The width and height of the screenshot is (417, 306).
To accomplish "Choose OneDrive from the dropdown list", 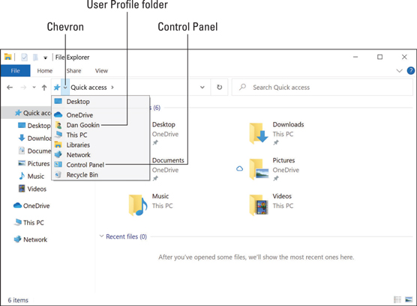I will pyautogui.click(x=100, y=115).
